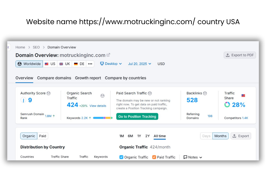Image resolution: width=266 pixels, height=177 pixels.
Task: Click the keywords distribution color bar
Action: (103, 118)
